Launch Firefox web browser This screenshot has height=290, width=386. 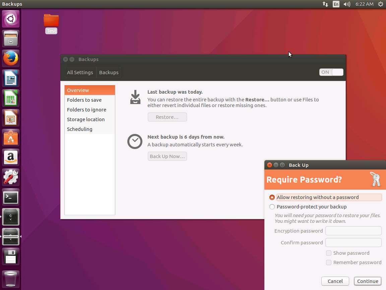click(11, 58)
